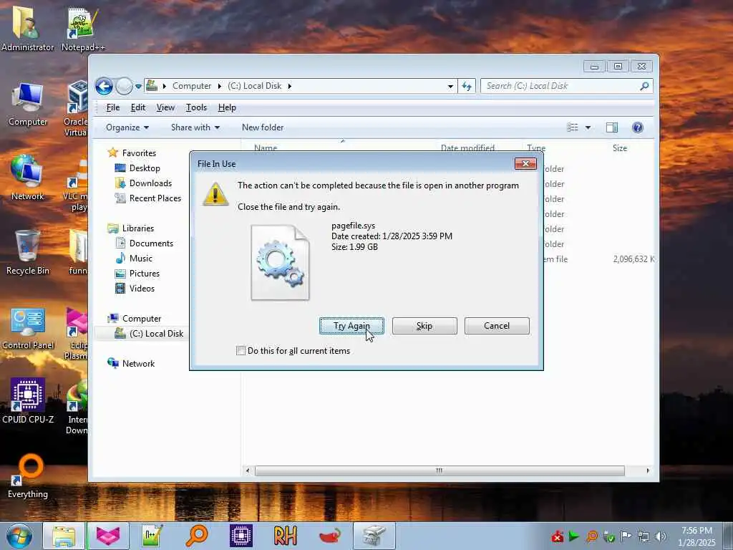The image size is (733, 550).
Task: Click Computer in the address breadcrumb
Action: [x=192, y=86]
